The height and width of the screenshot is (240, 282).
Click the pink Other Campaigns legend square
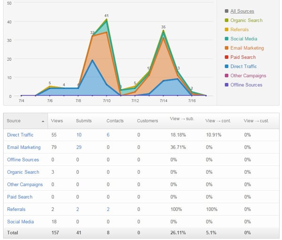click(x=227, y=76)
